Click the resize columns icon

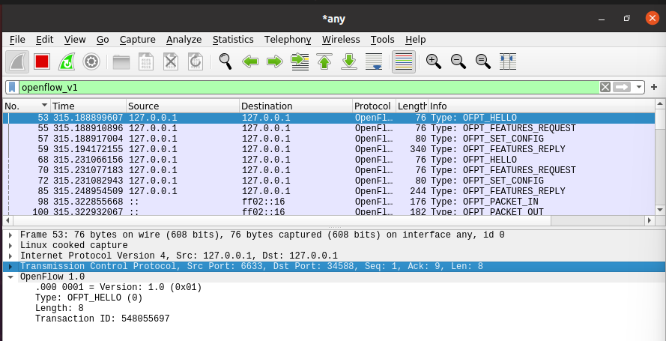(x=508, y=62)
